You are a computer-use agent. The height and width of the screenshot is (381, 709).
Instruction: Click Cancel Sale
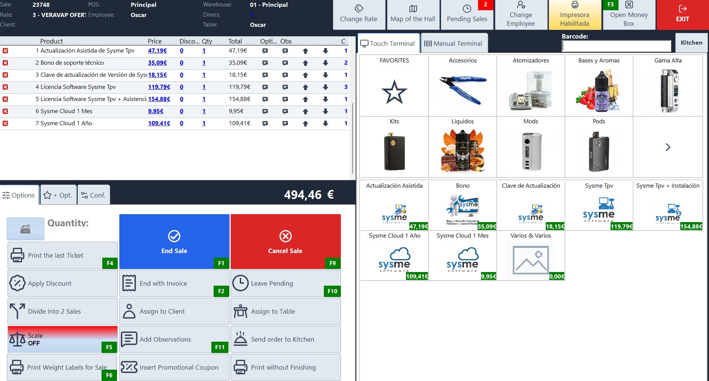286,241
